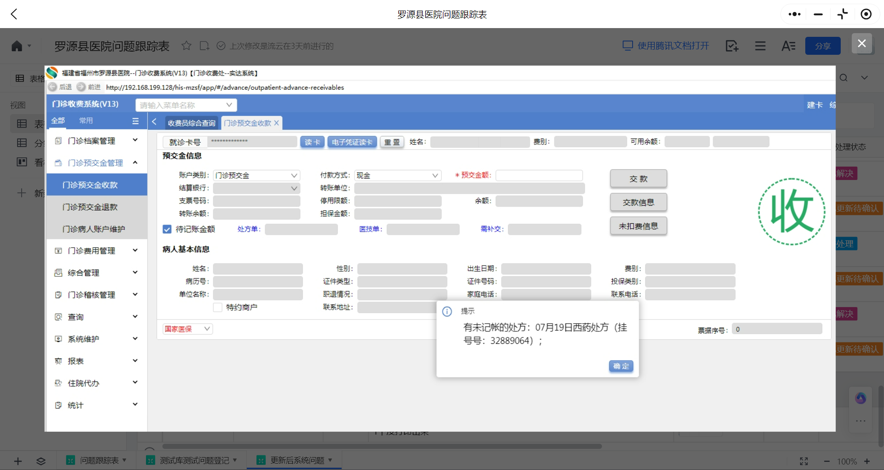Click the 交款 button
This screenshot has height=470, width=884.
(639, 179)
